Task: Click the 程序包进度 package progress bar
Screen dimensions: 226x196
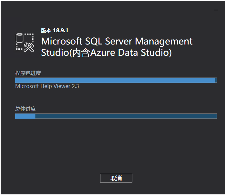Action: pyautogui.click(x=116, y=80)
